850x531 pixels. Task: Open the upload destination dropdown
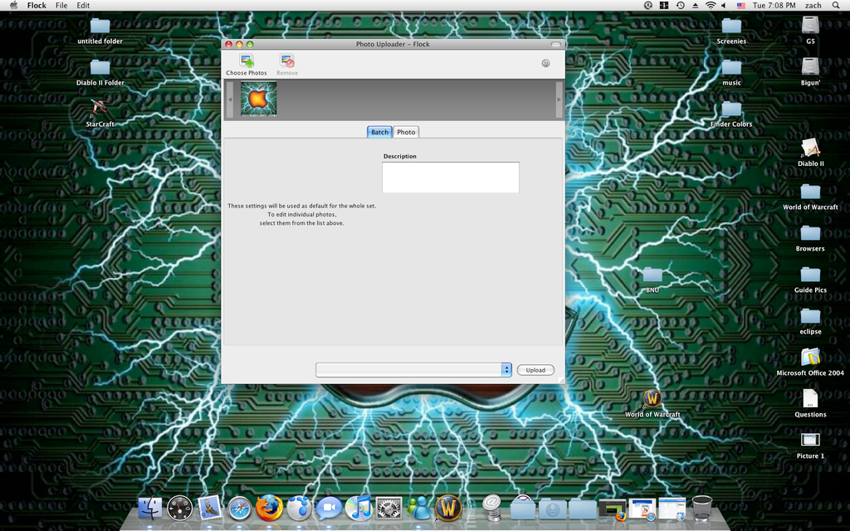click(413, 369)
